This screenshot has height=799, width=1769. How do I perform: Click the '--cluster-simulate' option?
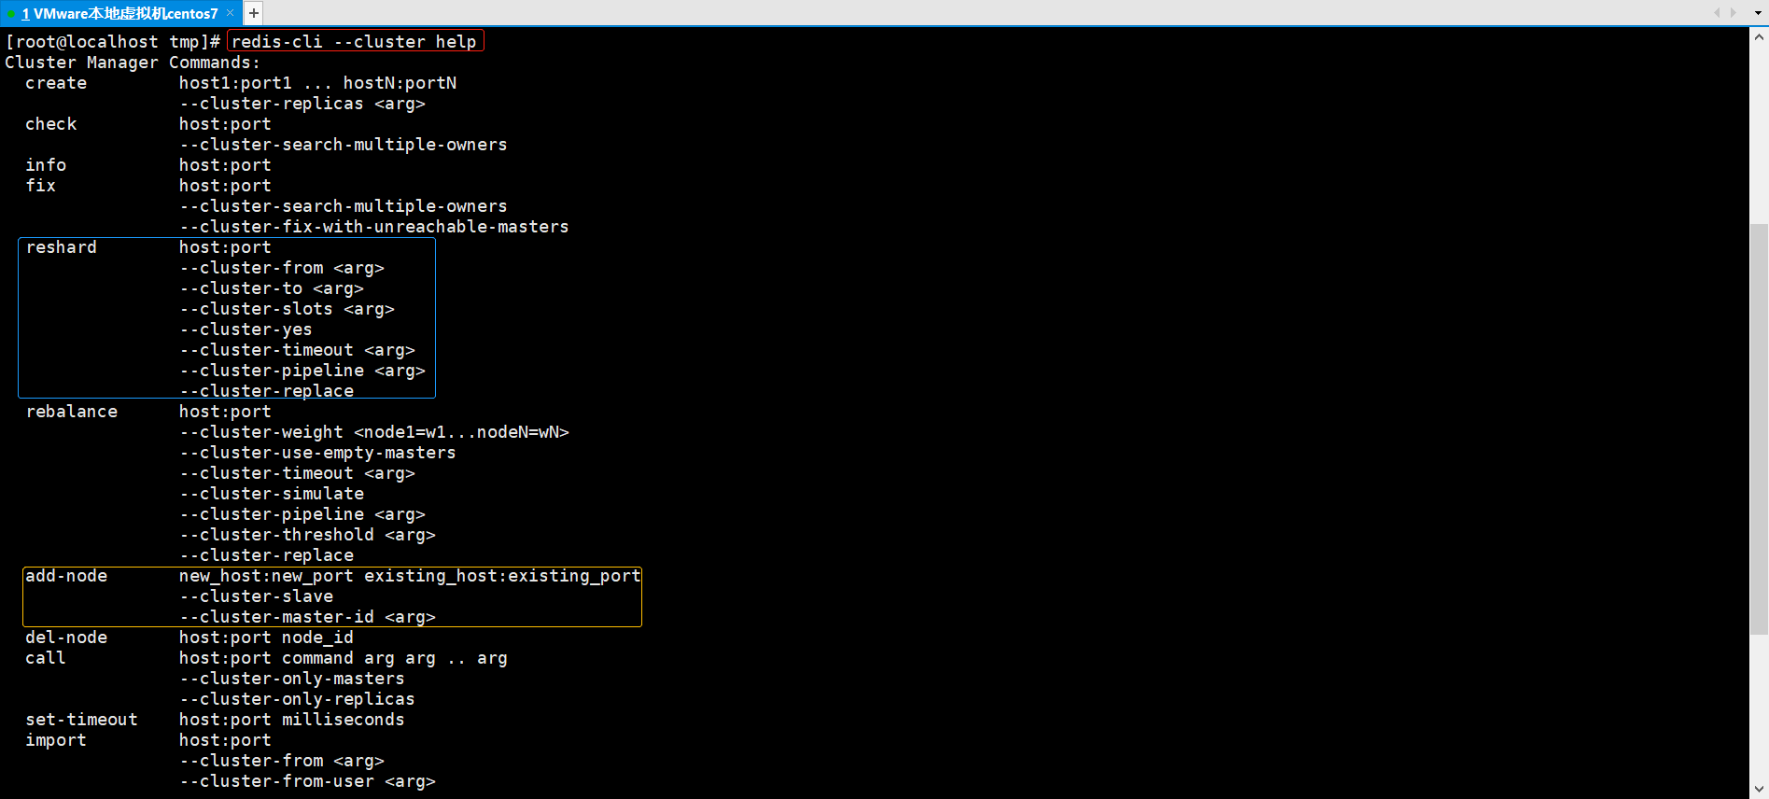pyautogui.click(x=272, y=494)
